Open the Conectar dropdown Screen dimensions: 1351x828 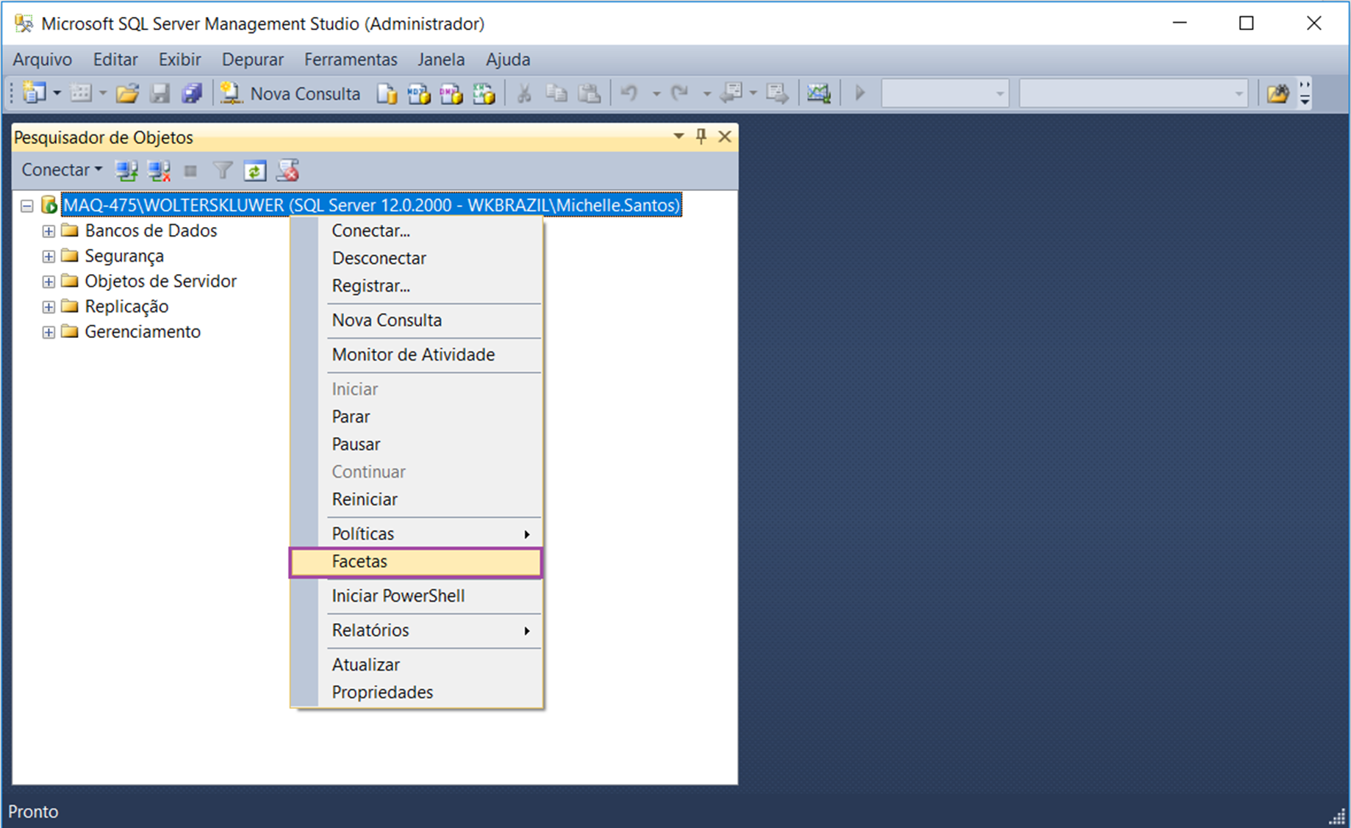click(x=62, y=170)
